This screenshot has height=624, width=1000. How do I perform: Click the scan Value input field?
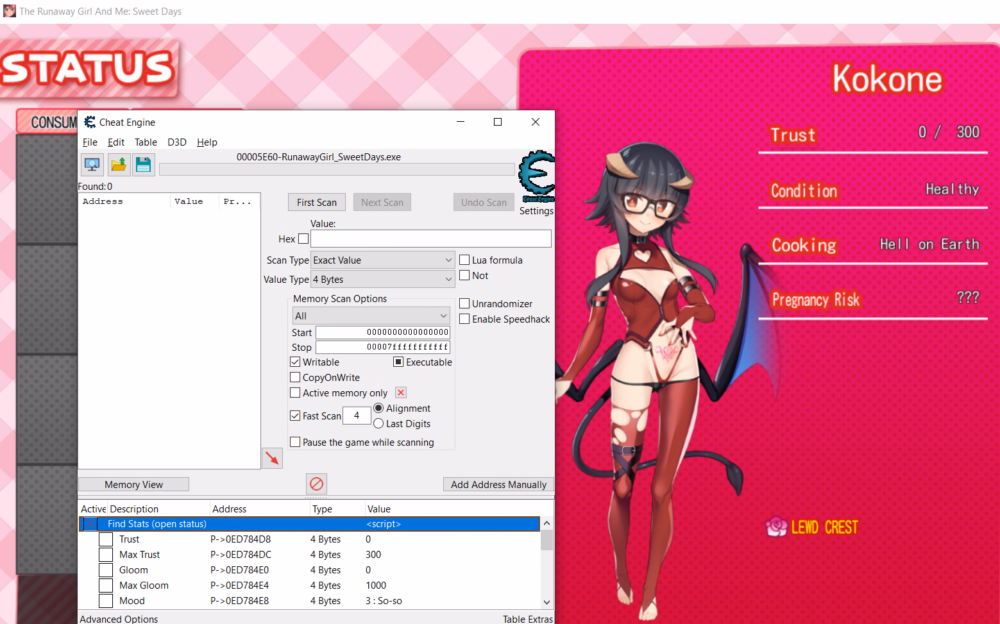pyautogui.click(x=430, y=239)
